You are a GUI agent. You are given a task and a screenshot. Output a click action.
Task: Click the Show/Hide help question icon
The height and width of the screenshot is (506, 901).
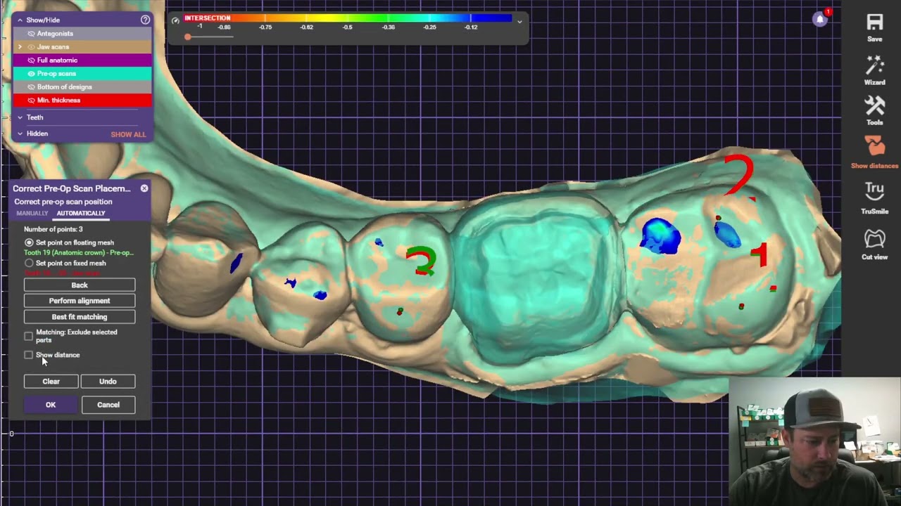point(145,20)
